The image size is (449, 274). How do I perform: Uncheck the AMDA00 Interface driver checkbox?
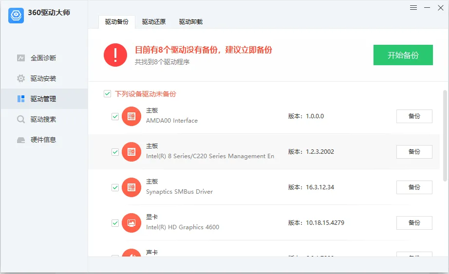click(x=115, y=116)
